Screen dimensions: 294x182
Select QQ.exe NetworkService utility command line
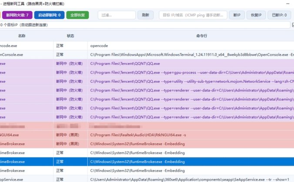tap(191, 81)
